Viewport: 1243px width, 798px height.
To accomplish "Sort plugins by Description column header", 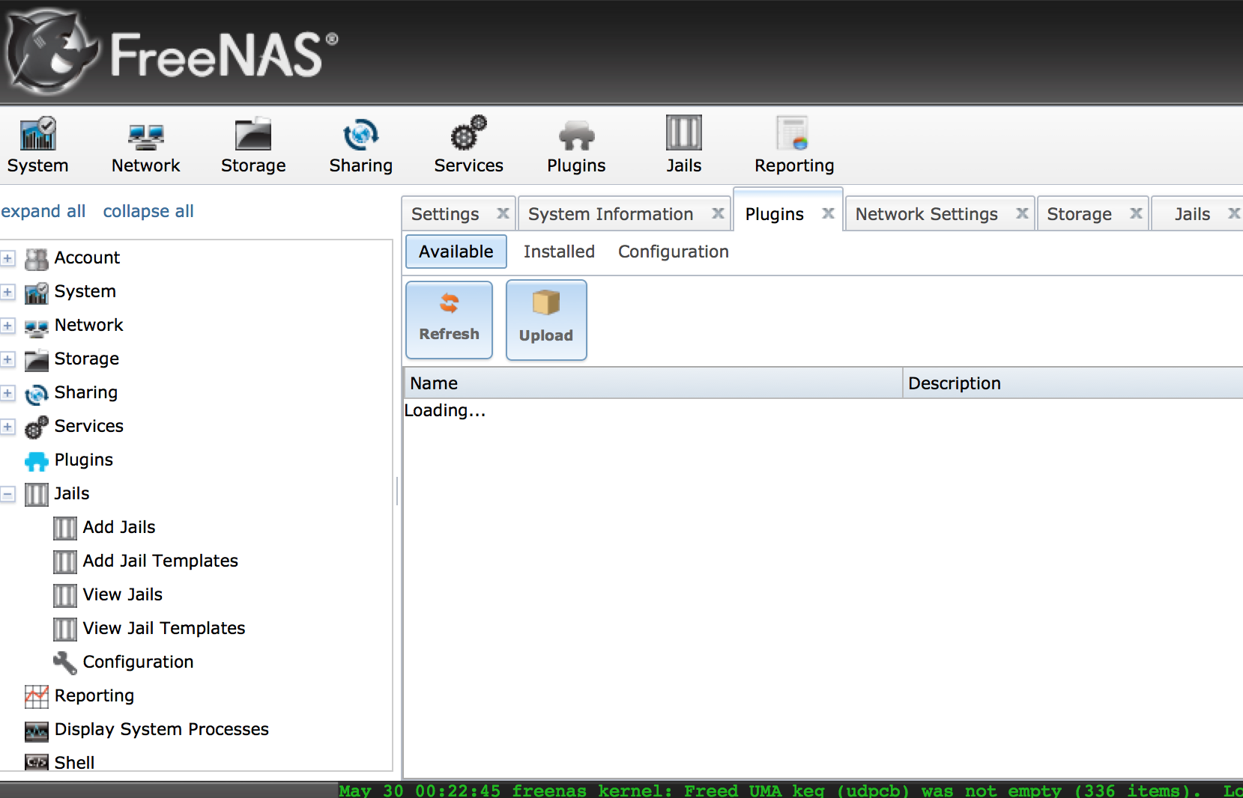I will pyautogui.click(x=1073, y=383).
